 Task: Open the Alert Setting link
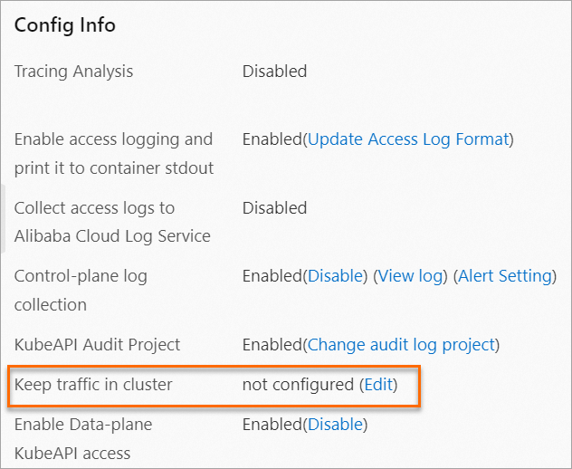[x=505, y=276]
